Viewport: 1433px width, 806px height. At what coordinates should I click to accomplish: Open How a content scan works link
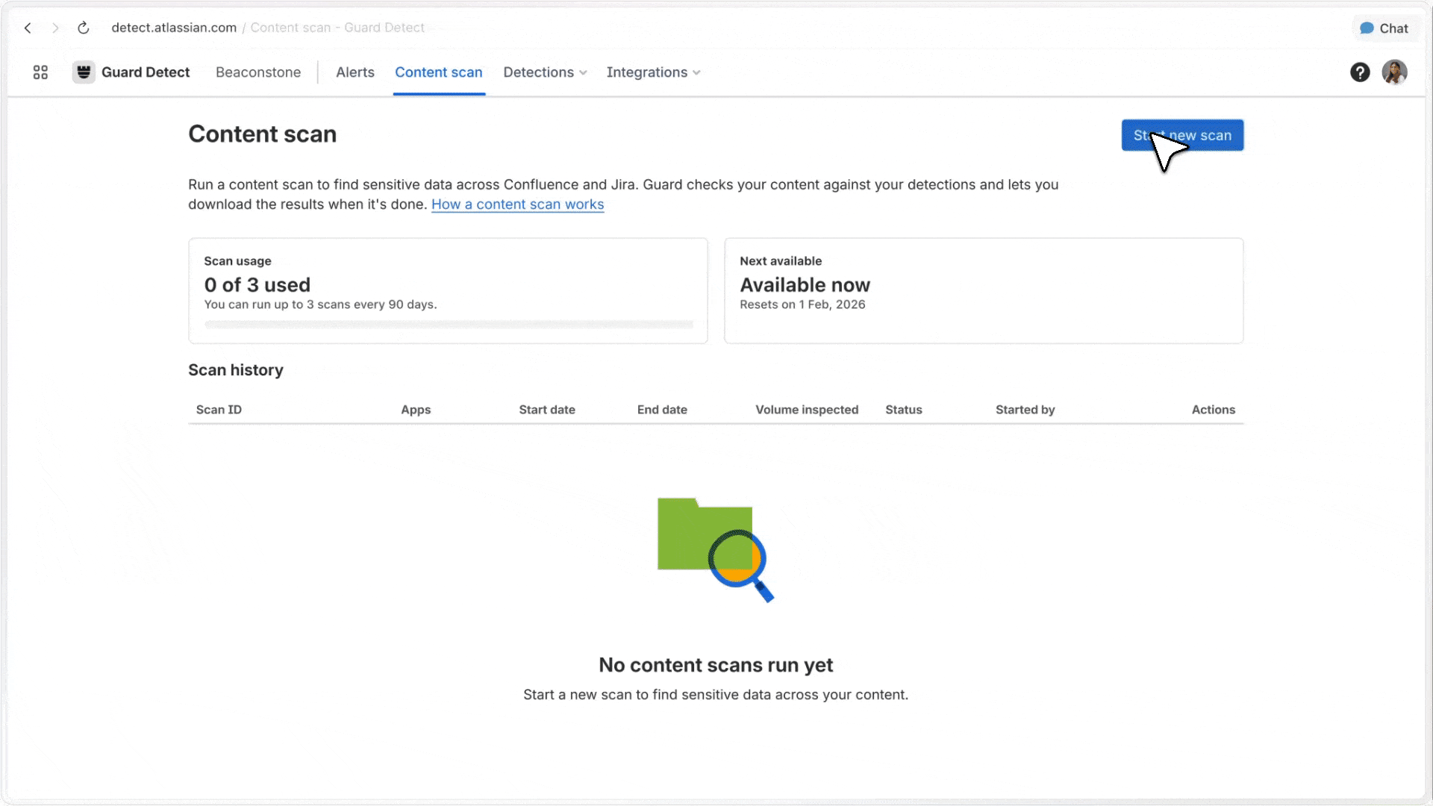tap(517, 204)
